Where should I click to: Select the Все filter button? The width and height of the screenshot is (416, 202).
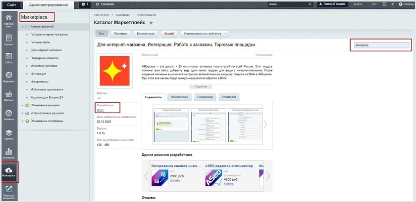click(x=102, y=34)
